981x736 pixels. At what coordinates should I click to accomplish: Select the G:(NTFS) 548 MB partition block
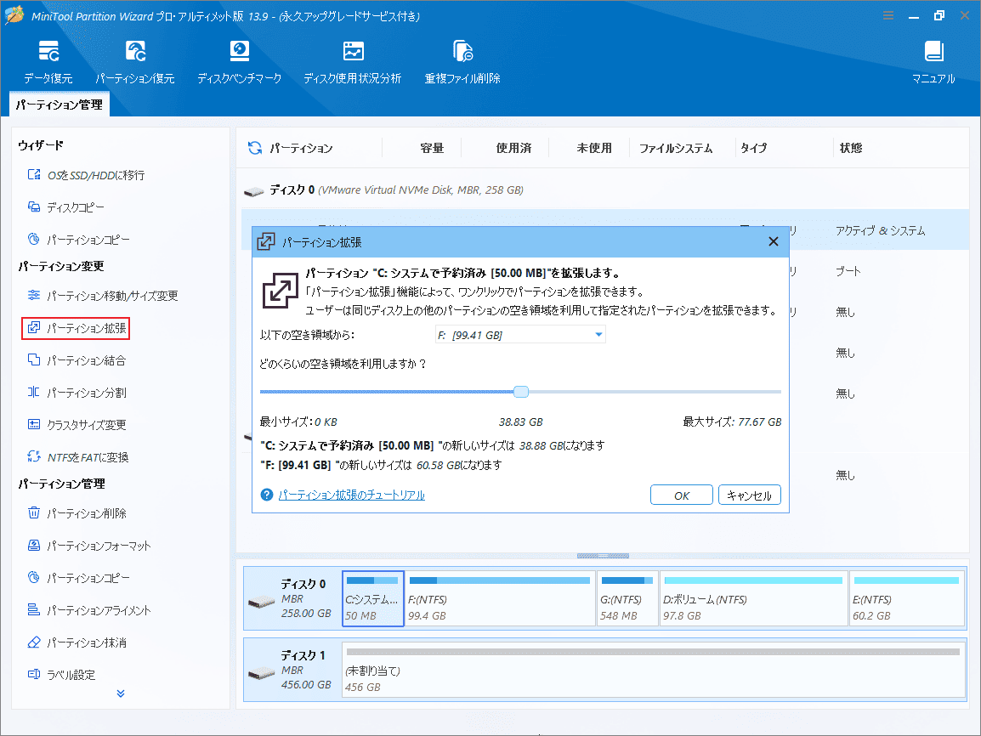click(627, 598)
